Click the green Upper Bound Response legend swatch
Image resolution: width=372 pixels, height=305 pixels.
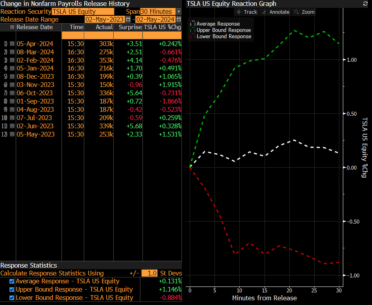point(192,30)
